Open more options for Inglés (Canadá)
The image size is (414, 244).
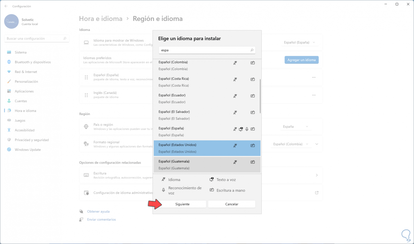[314, 95]
